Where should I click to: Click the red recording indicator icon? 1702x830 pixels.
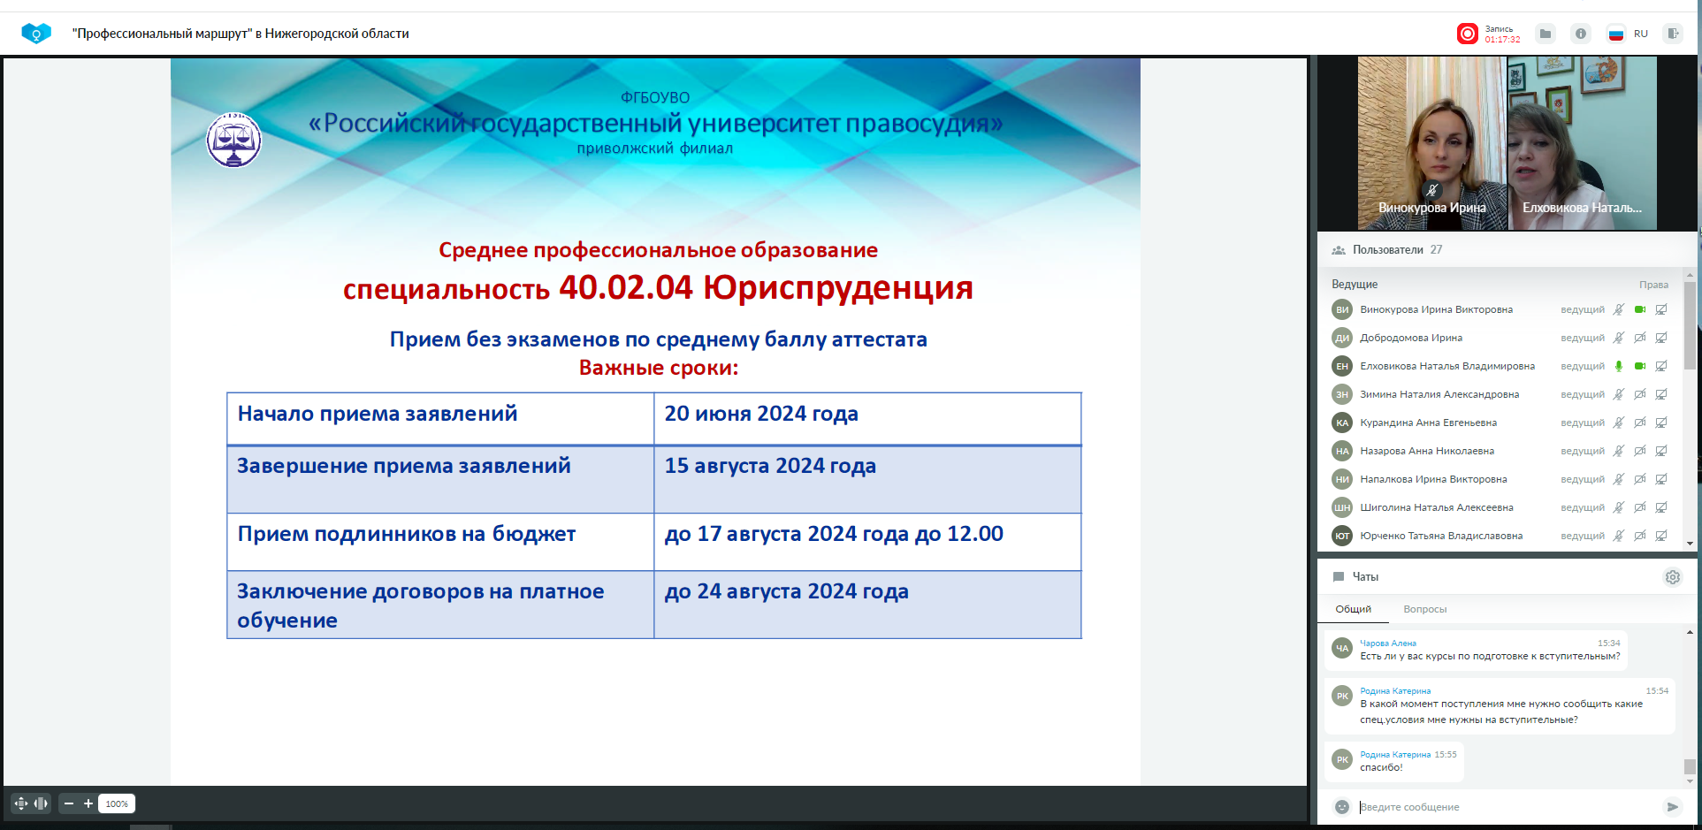click(1467, 34)
